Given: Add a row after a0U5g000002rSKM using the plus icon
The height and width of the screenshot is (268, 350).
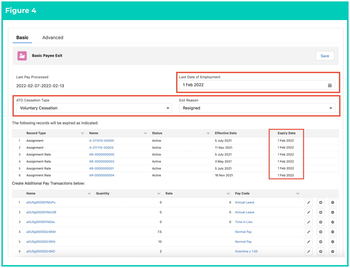Looking at the screenshot, I should [321, 232].
